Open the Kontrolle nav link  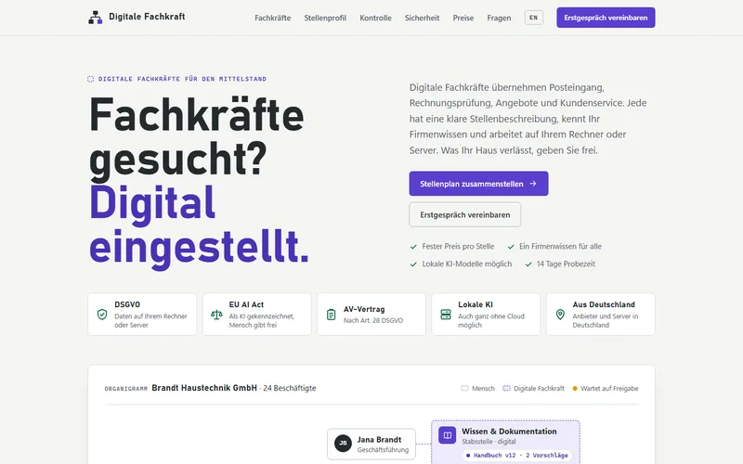tap(375, 18)
